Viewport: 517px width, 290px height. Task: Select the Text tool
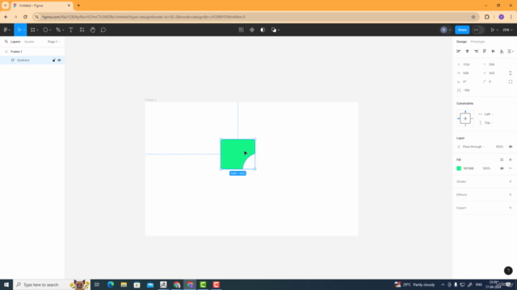click(x=71, y=30)
